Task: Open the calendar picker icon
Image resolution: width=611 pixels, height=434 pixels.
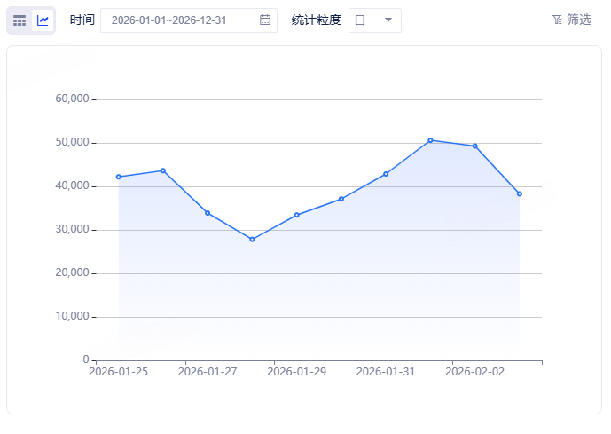Action: pyautogui.click(x=265, y=20)
